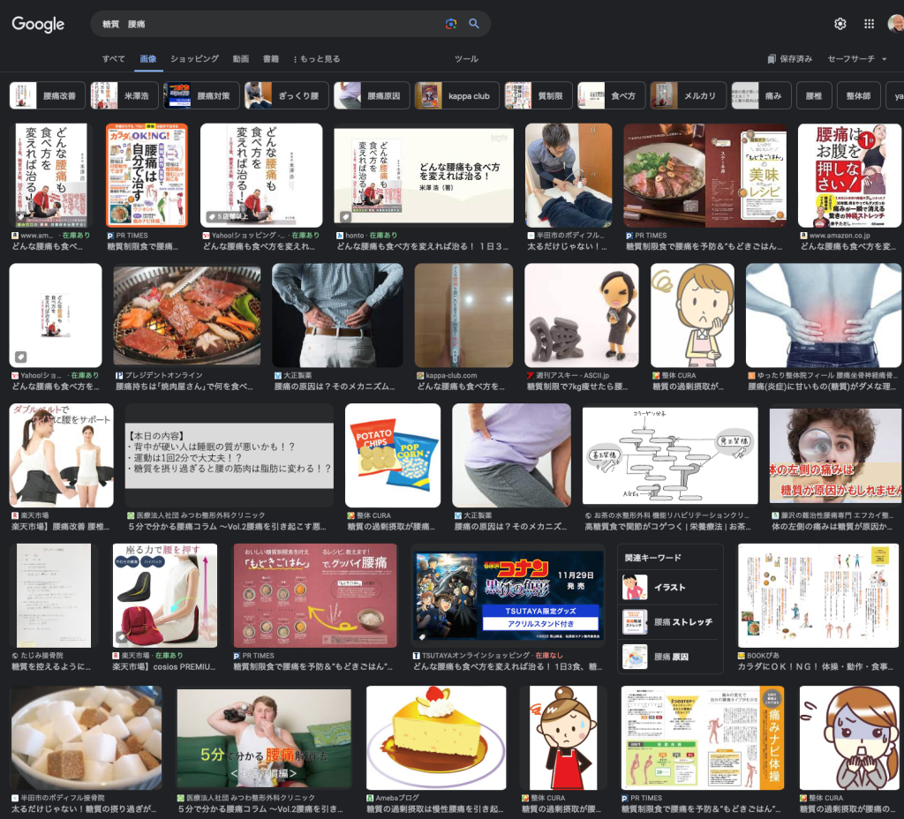
Task: Open Google Lens image search
Action: [x=451, y=24]
